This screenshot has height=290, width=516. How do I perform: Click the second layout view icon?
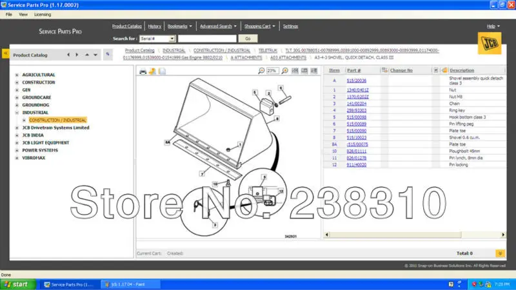point(304,71)
